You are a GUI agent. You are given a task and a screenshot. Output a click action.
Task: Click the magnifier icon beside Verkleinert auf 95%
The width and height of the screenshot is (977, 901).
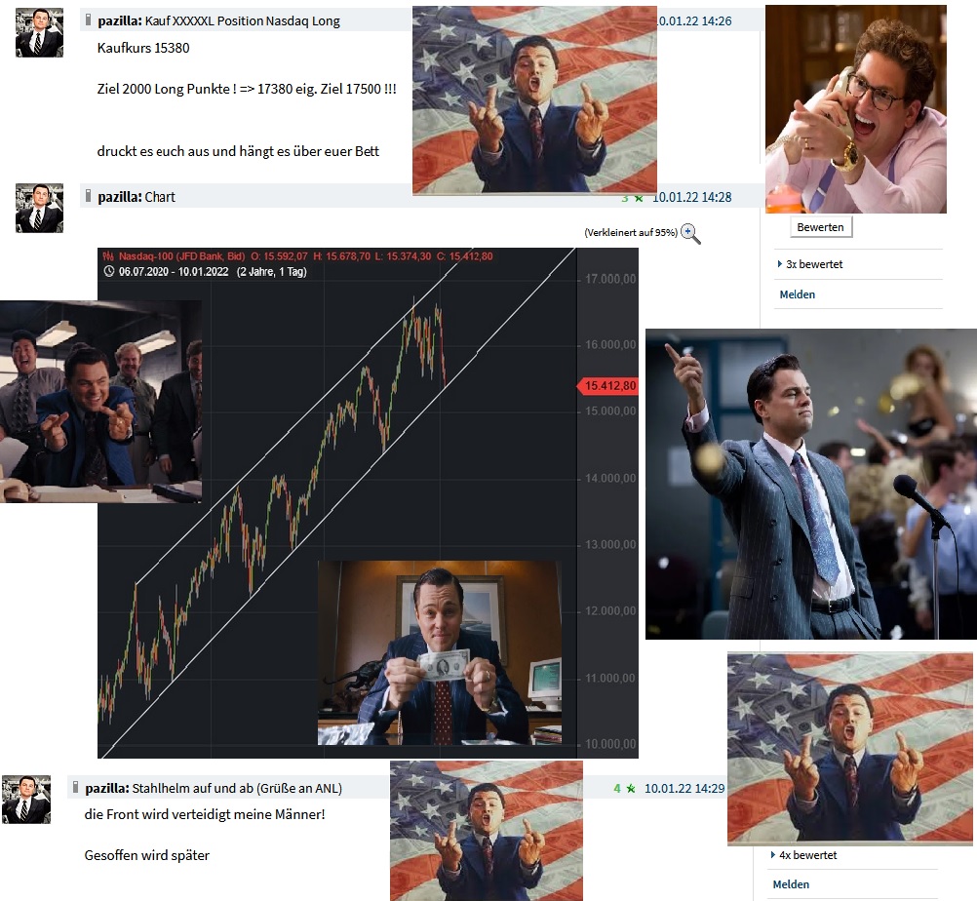pos(690,234)
